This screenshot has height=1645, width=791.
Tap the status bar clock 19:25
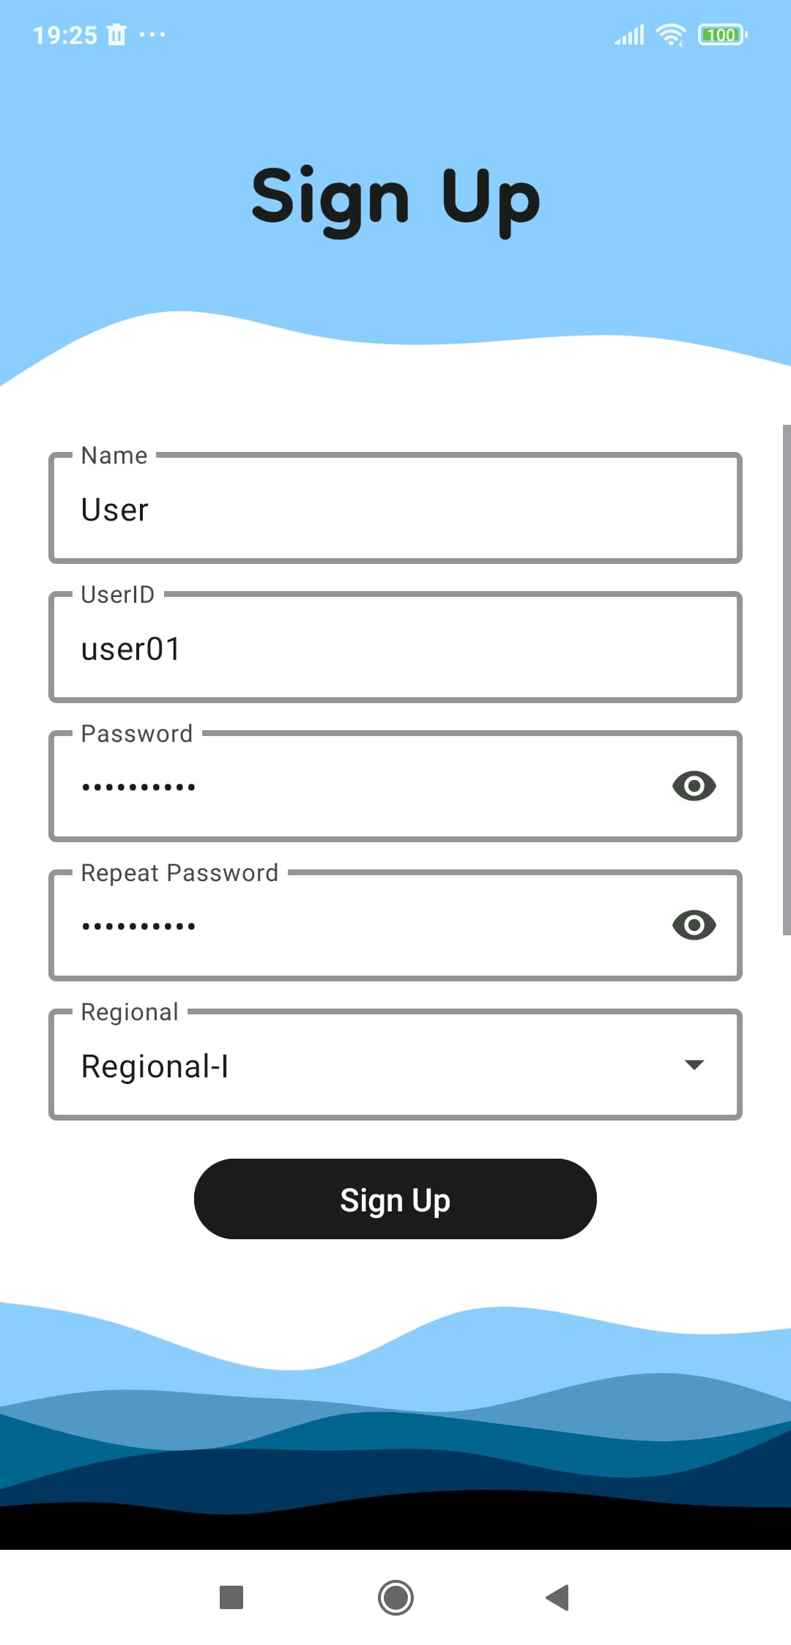click(x=65, y=35)
